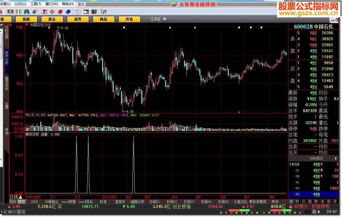
Task: Select the macd综合 template tab
Action: pos(86,202)
